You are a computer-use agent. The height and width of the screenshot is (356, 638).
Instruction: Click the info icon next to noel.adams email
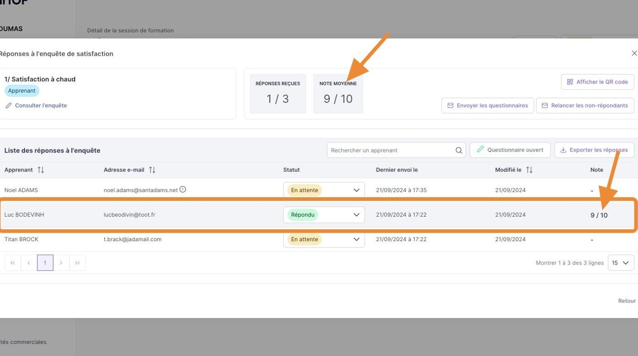coord(183,189)
